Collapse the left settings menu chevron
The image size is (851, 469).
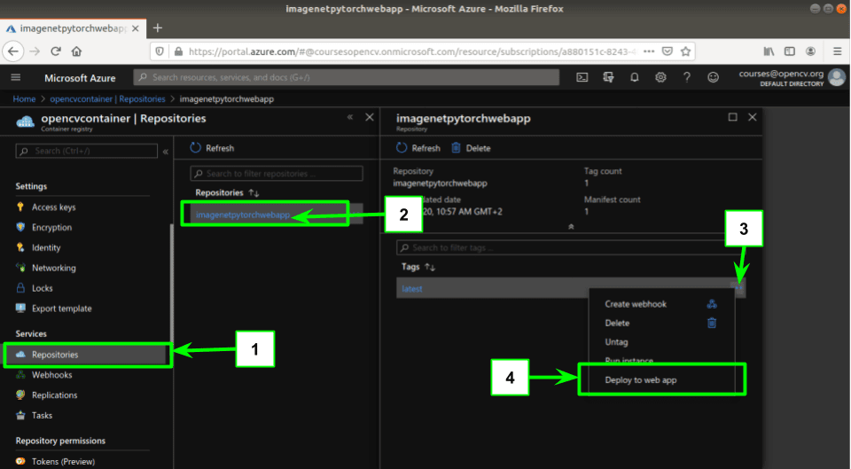[x=166, y=152]
